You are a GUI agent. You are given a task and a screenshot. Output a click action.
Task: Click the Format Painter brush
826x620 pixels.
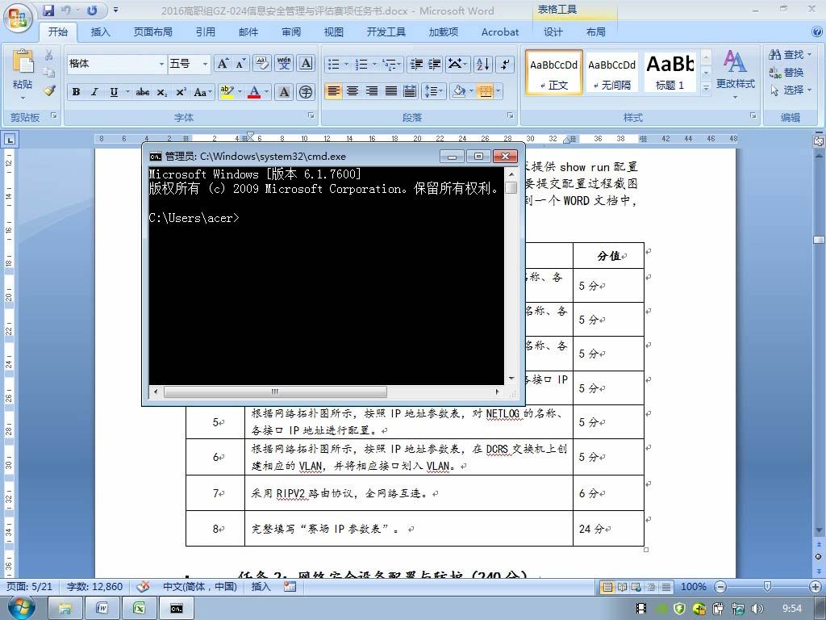click(x=49, y=90)
